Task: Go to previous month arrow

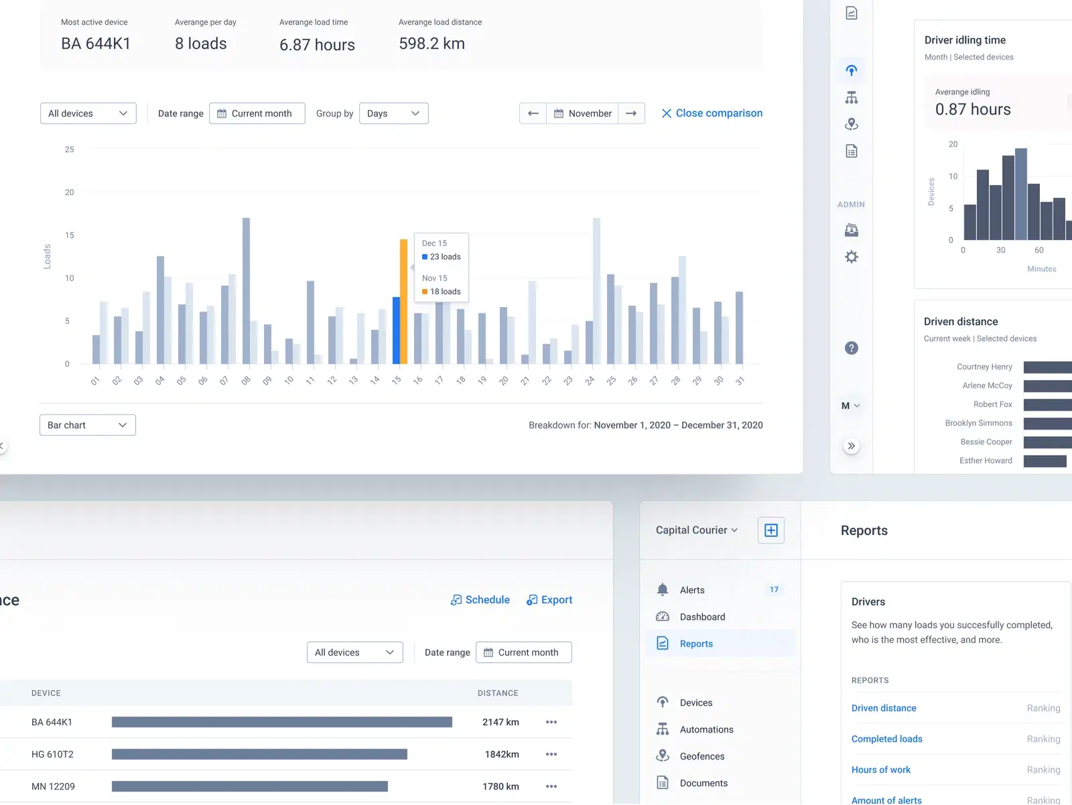Action: (x=533, y=113)
